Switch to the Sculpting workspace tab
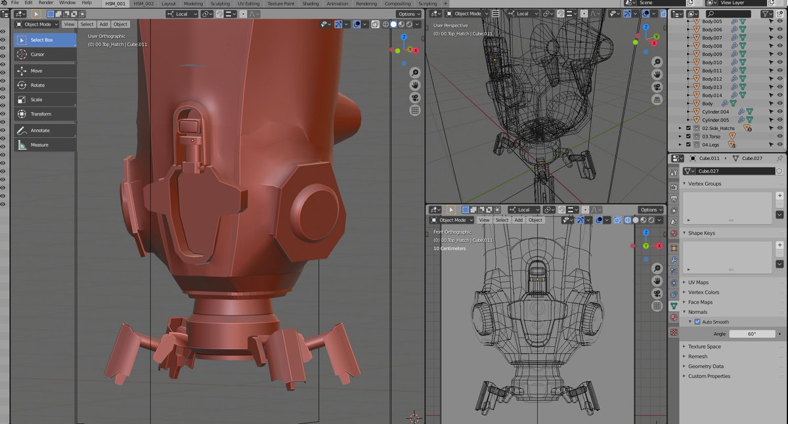The height and width of the screenshot is (424, 788). pos(220,3)
